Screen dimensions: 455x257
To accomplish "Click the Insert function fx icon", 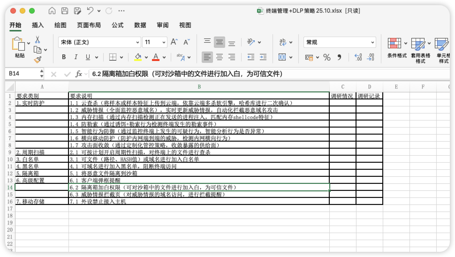I will click(x=79, y=74).
